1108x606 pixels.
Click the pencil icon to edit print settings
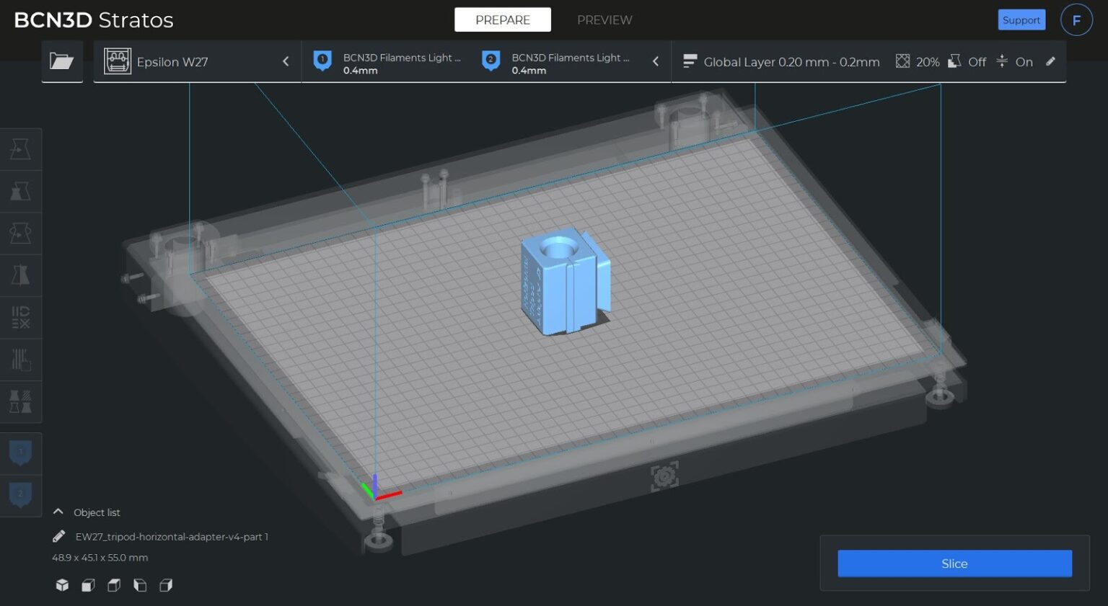tap(1051, 62)
